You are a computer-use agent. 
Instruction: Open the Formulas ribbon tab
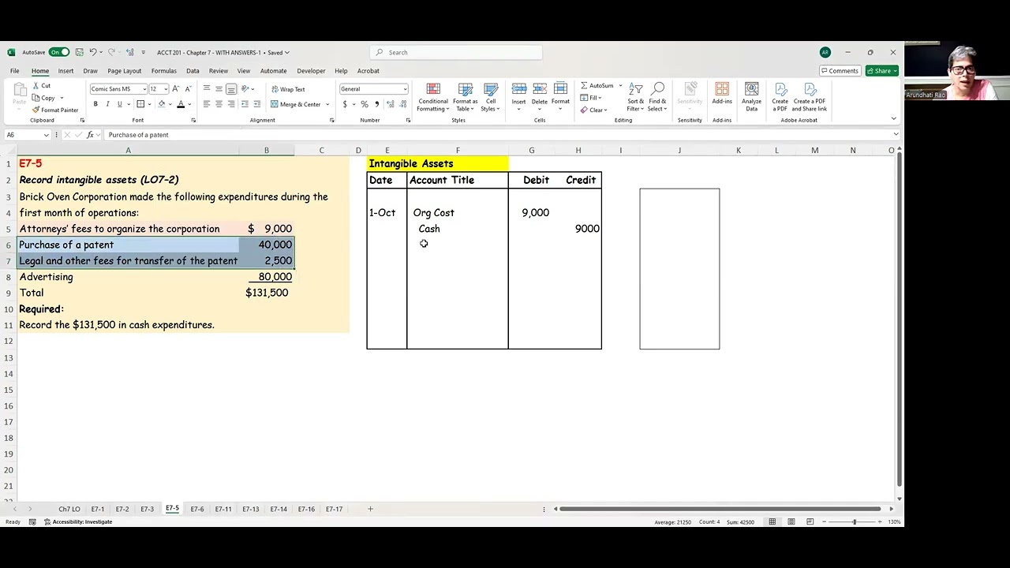tap(164, 71)
